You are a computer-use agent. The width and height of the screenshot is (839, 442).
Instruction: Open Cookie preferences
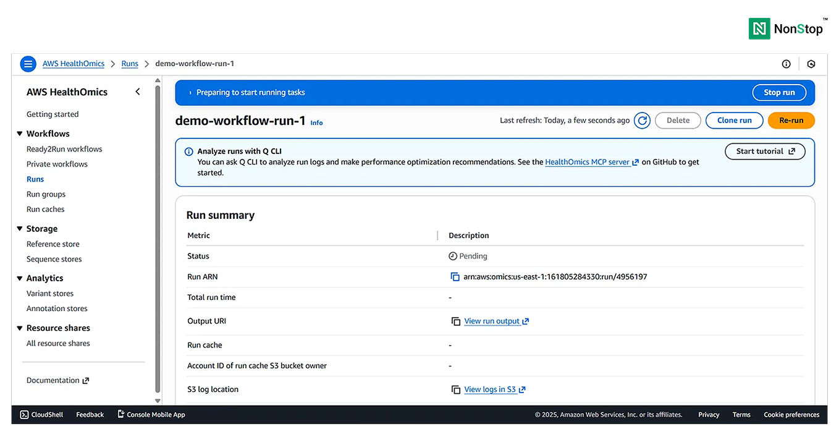(x=791, y=415)
